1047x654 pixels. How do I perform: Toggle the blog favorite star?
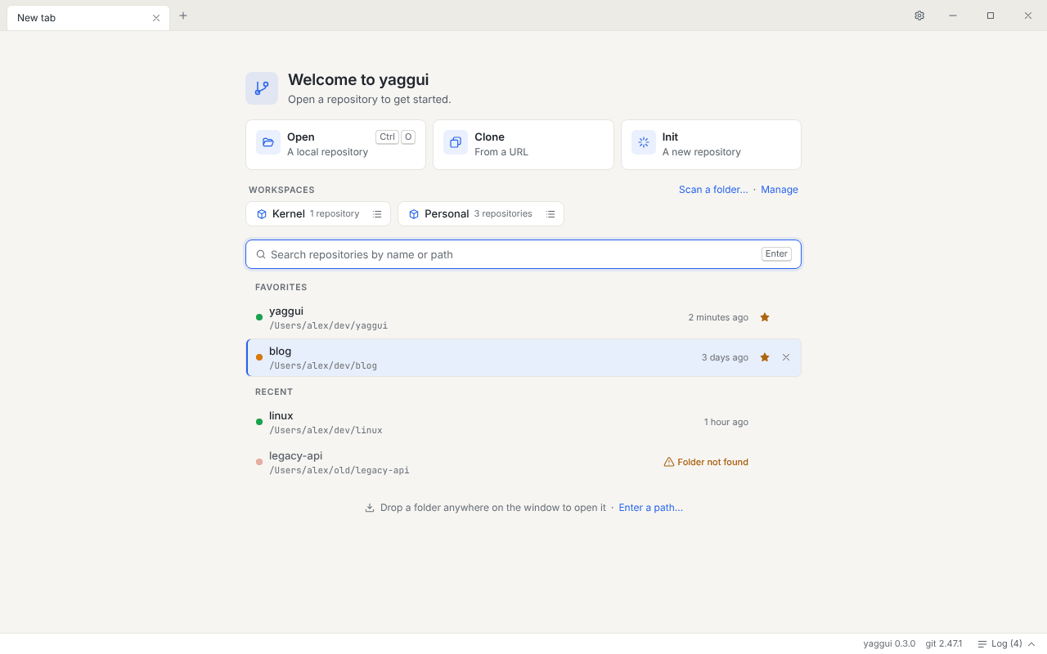pyautogui.click(x=765, y=357)
